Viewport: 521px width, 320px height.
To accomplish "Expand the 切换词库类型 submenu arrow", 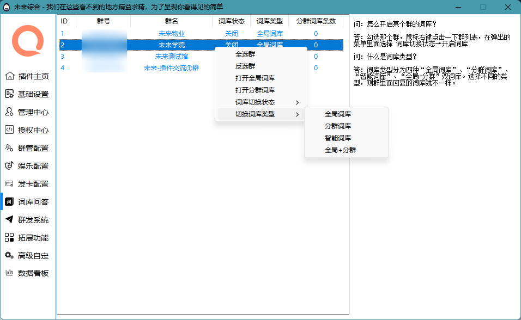I will tap(297, 114).
